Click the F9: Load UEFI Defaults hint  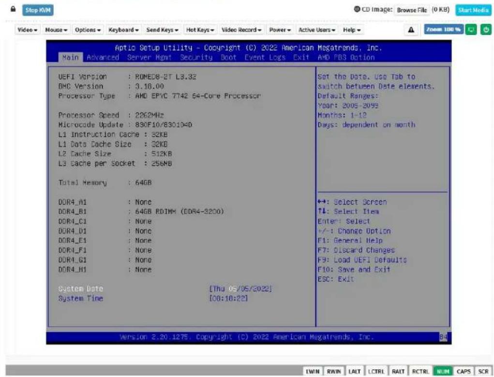(362, 260)
